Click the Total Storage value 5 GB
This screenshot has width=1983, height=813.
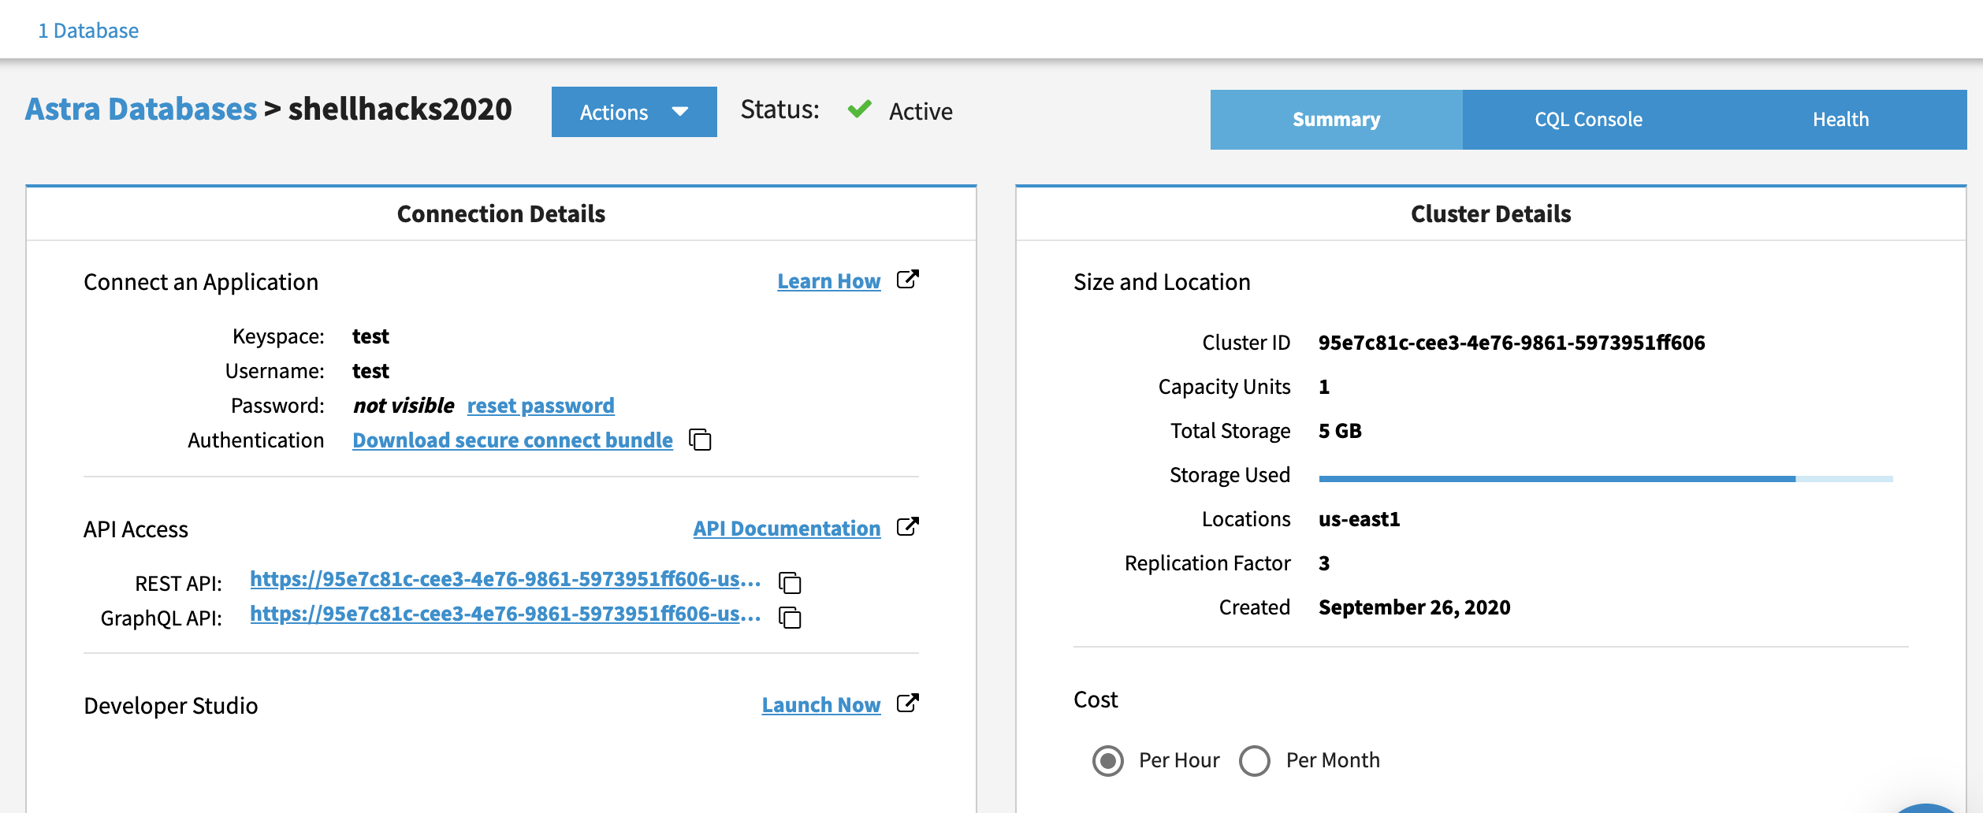click(1340, 431)
